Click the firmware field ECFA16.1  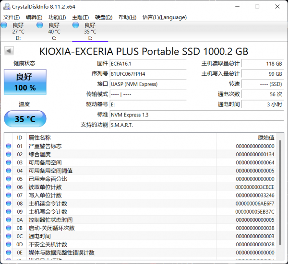point(147,64)
